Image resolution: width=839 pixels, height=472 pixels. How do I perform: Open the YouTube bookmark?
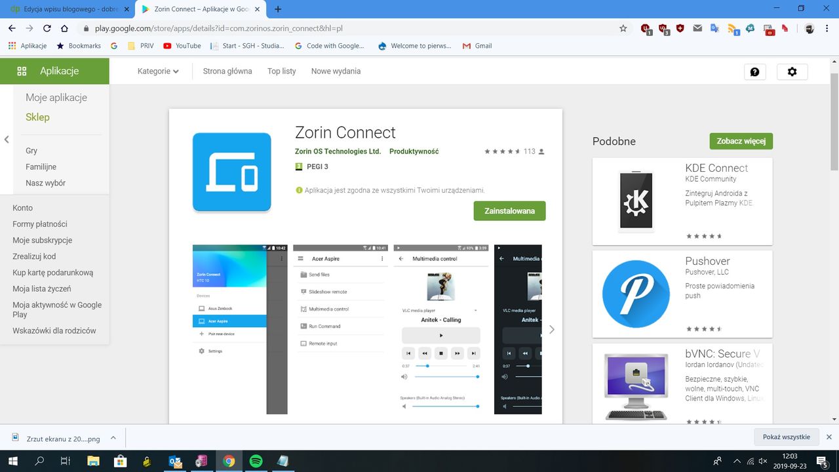tap(182, 46)
